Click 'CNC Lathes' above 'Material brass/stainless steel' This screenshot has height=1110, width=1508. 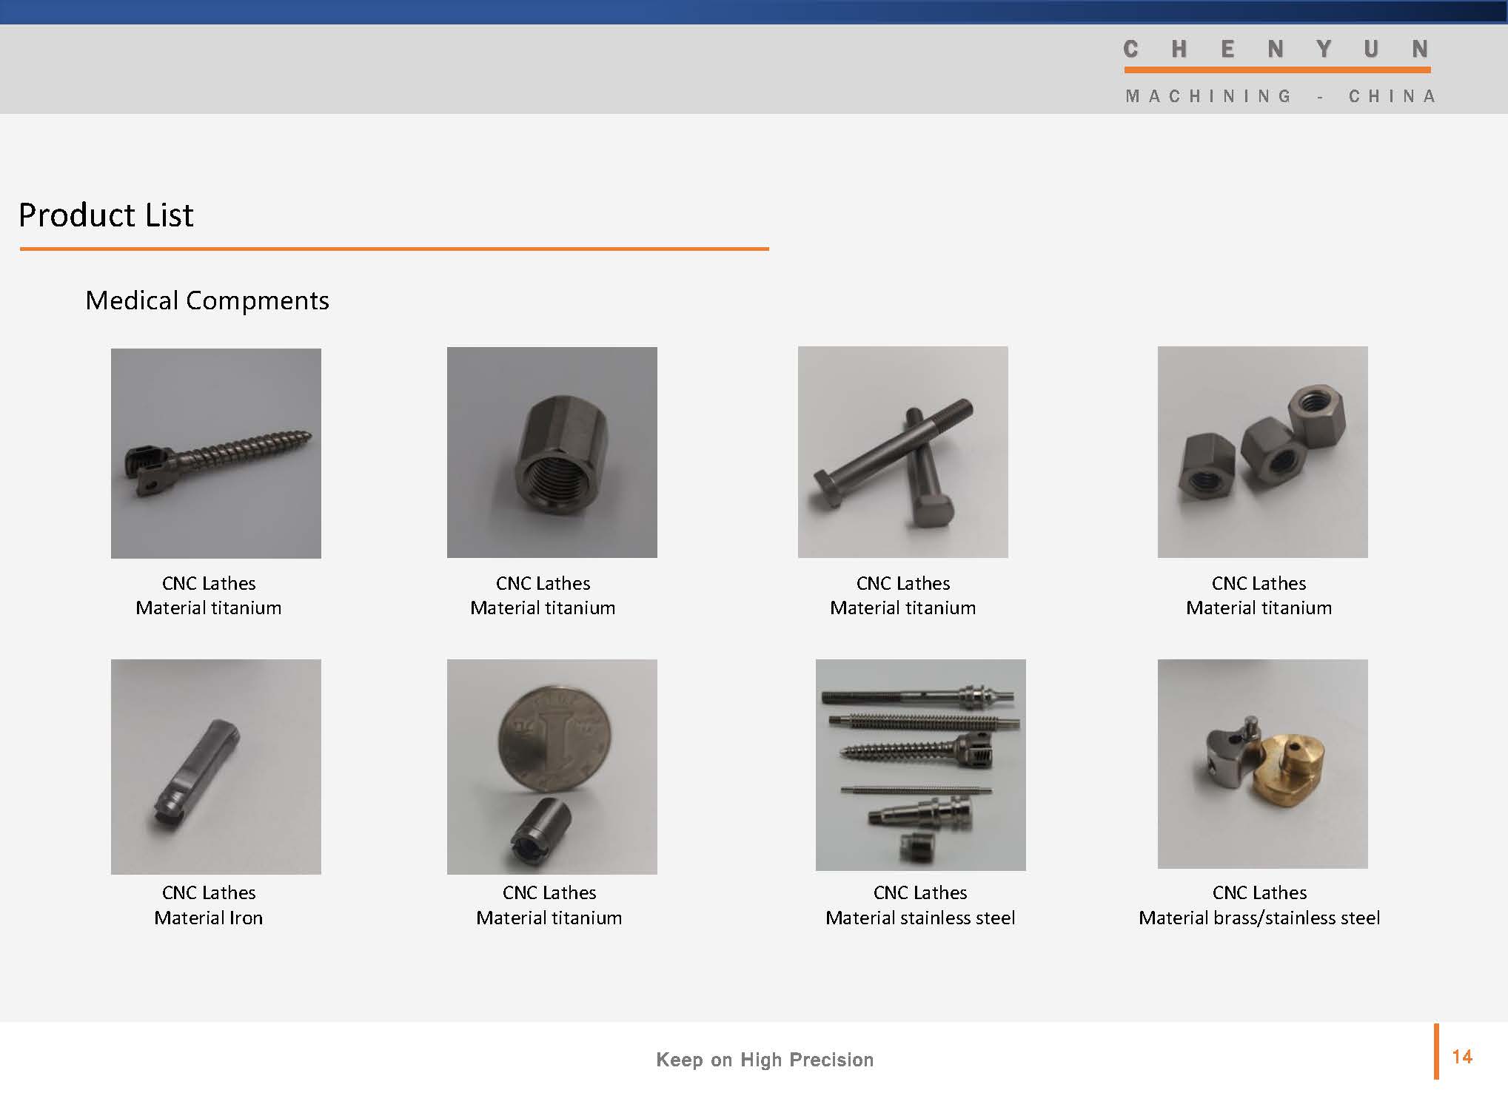pyautogui.click(x=1259, y=892)
